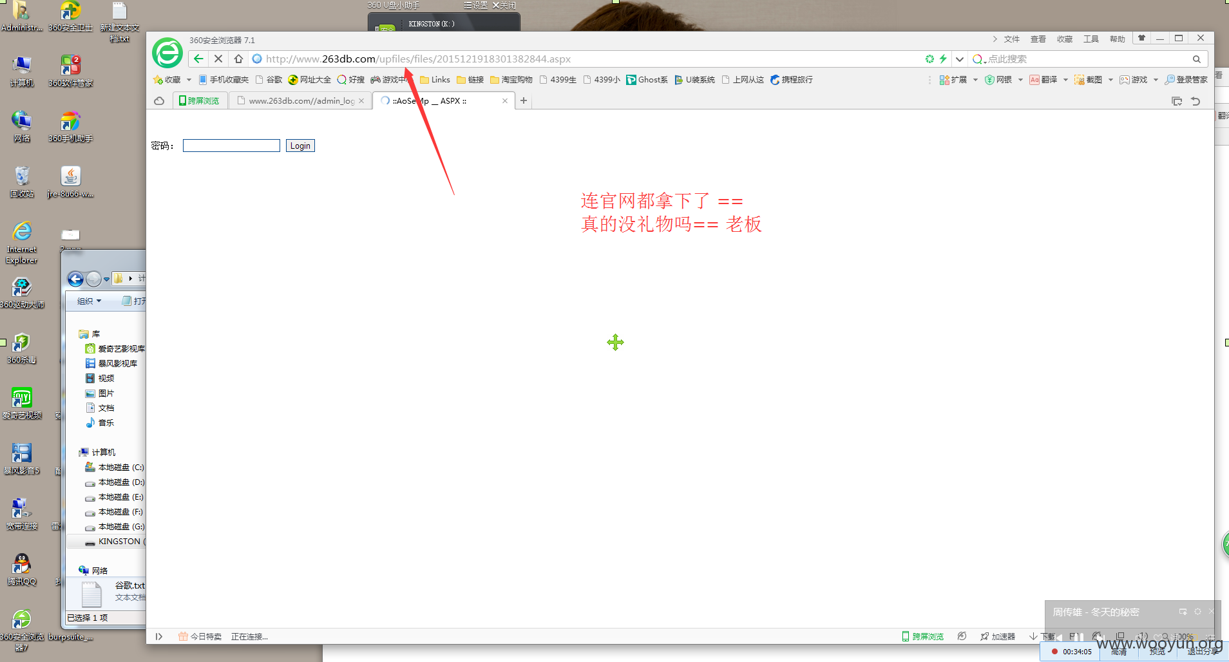Open the 携程旅行 bookmark
The width and height of the screenshot is (1229, 662).
tap(792, 80)
